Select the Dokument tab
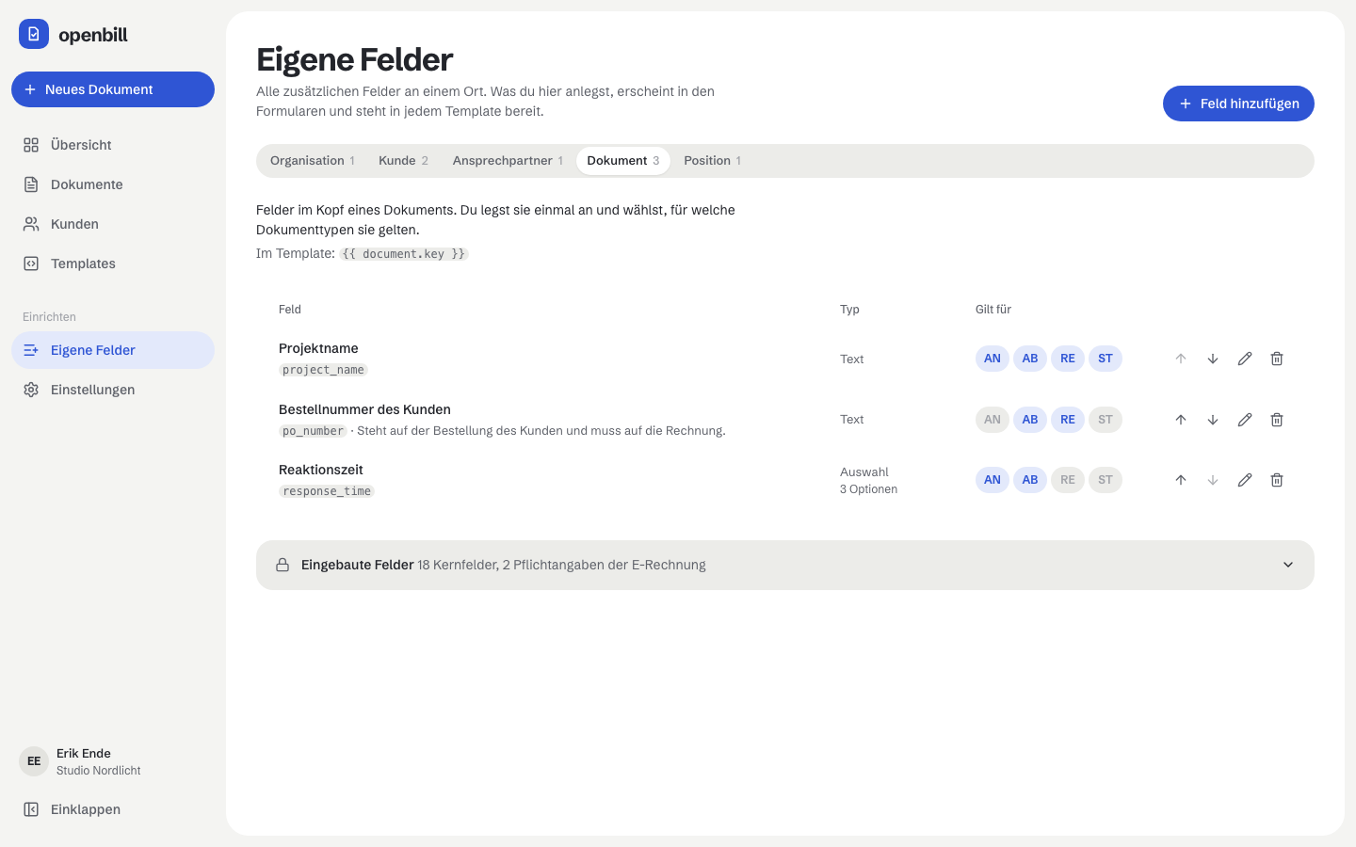The width and height of the screenshot is (1356, 847). (x=623, y=161)
